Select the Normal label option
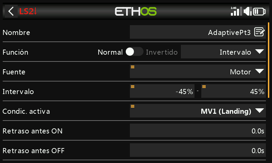The image size is (272, 163). click(110, 52)
